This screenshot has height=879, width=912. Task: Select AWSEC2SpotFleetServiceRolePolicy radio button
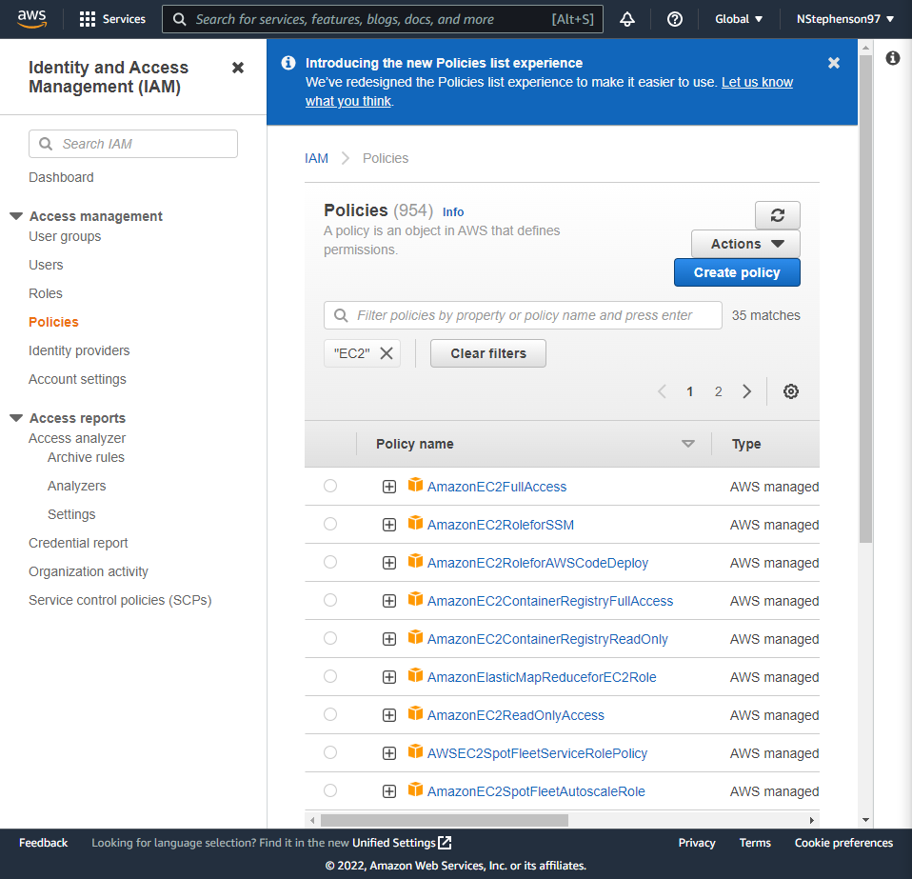tap(330, 752)
